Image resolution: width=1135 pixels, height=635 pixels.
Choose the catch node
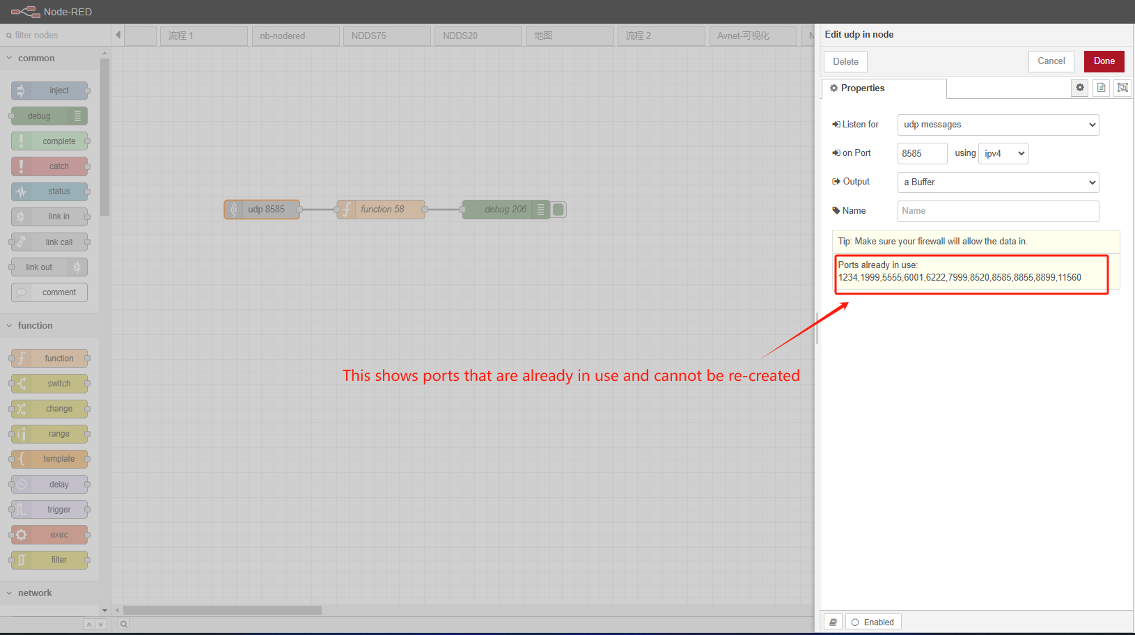49,166
